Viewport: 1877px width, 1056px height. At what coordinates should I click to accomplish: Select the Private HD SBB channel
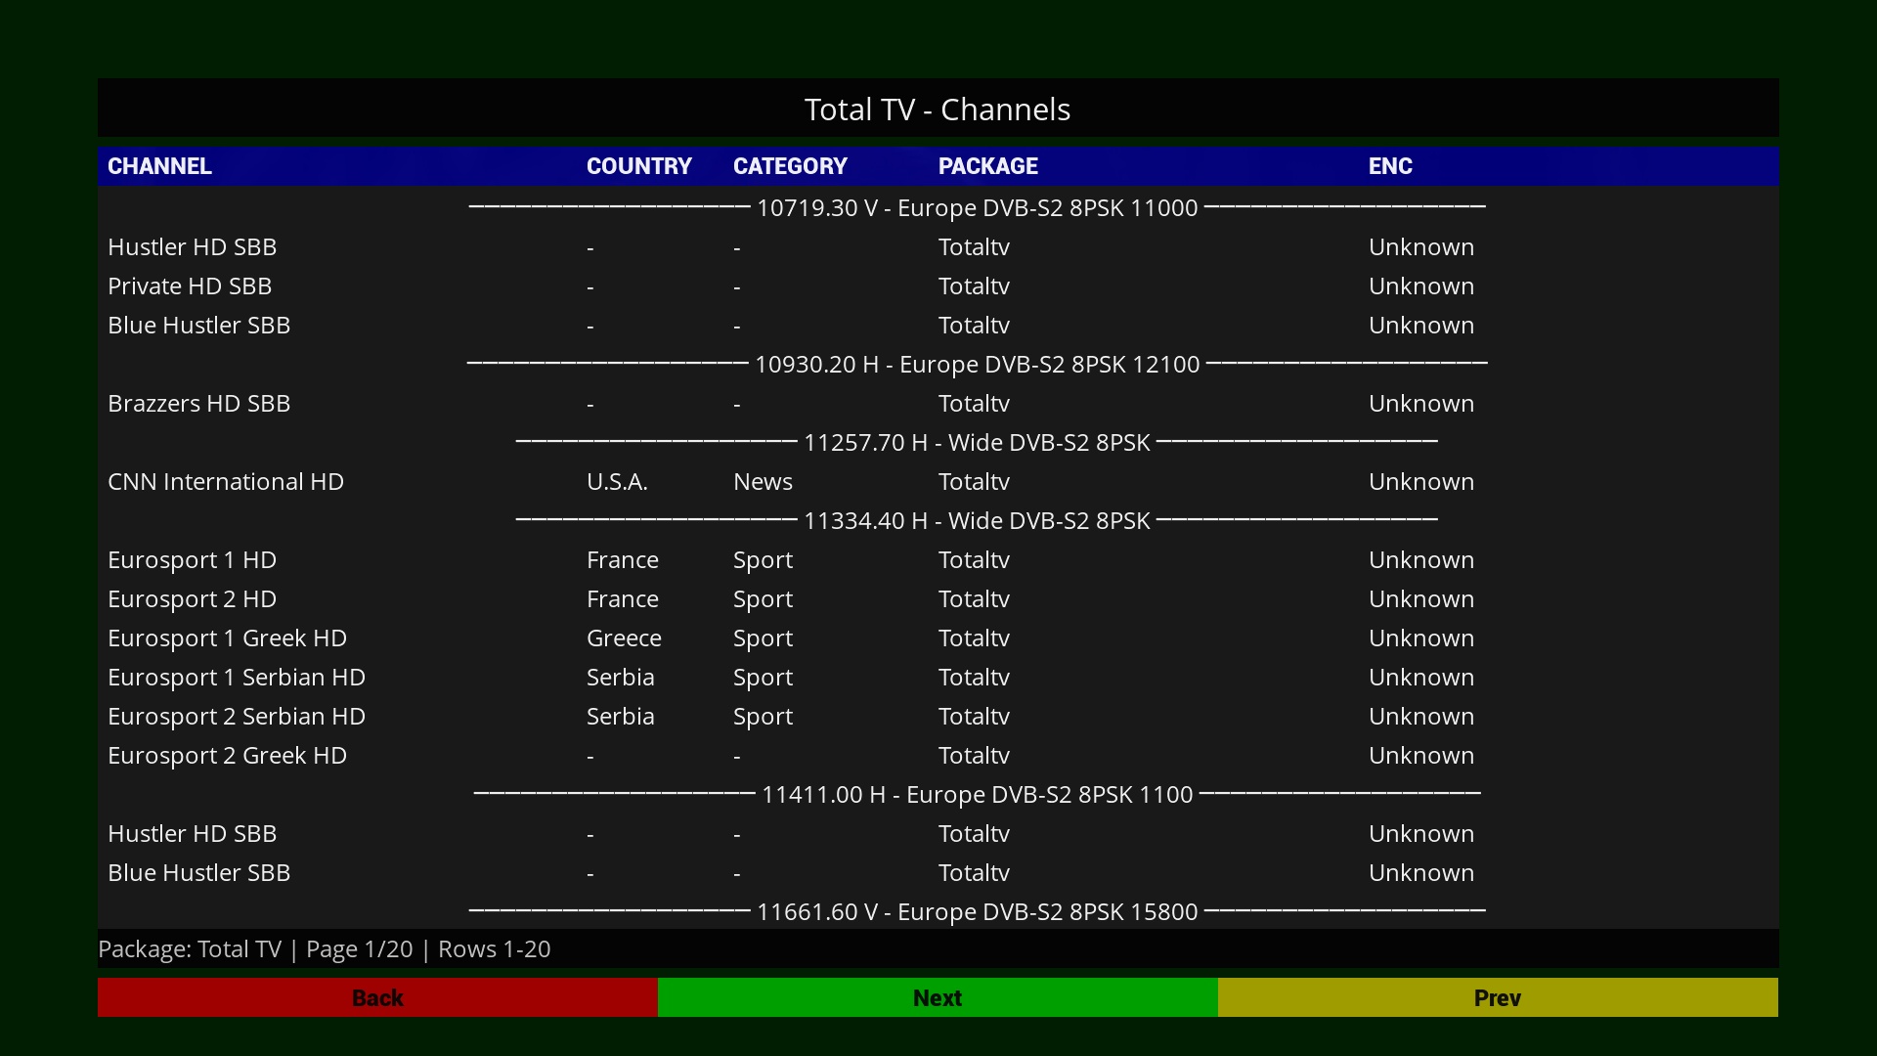[x=938, y=286]
